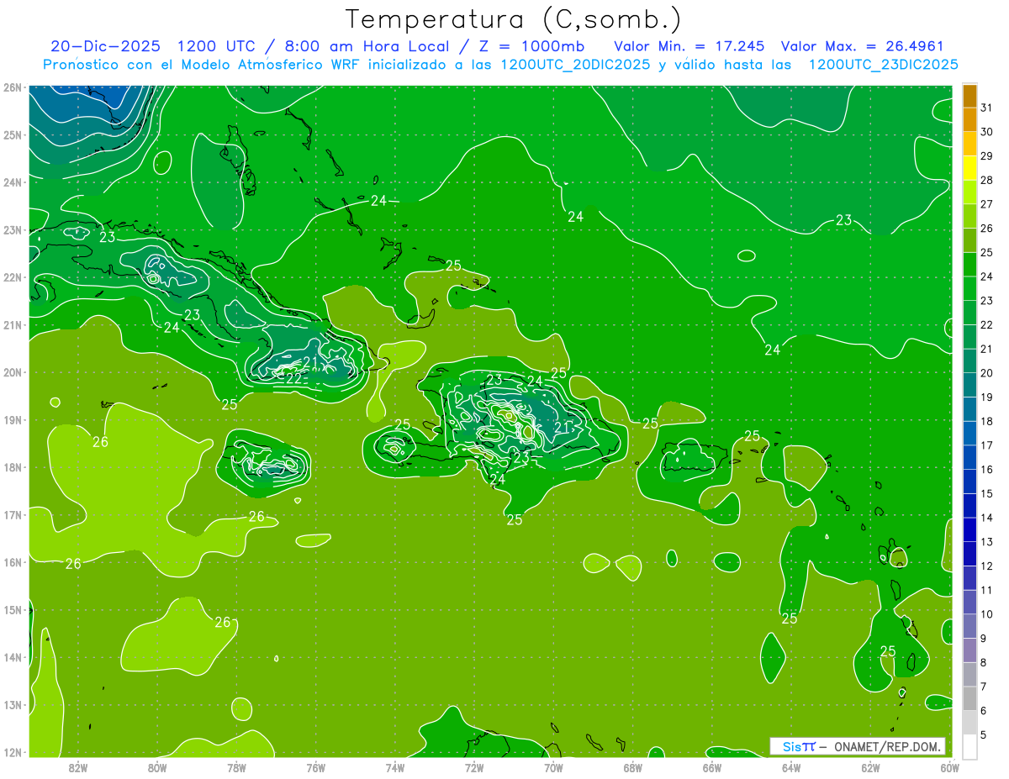Click the 60W longitude axis label

949,767
